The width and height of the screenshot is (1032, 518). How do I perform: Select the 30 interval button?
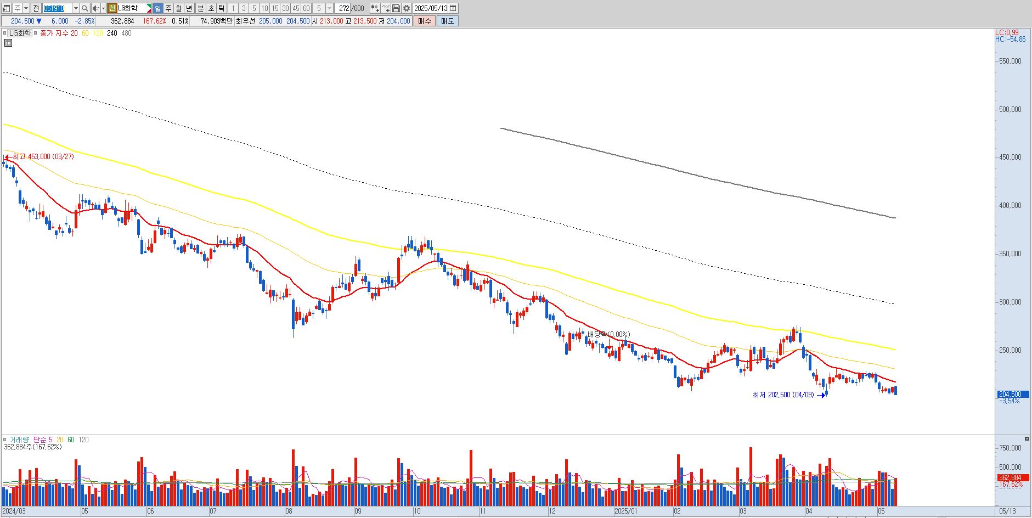[x=285, y=8]
